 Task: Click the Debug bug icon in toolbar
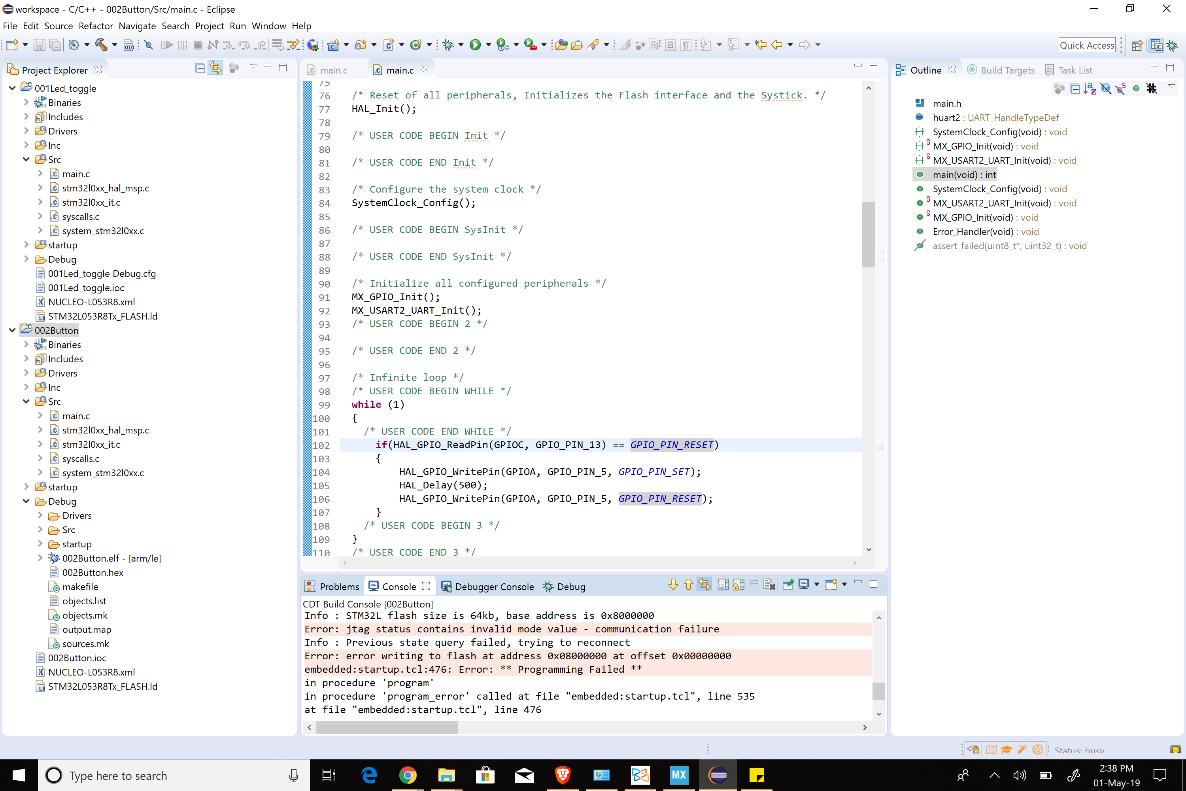click(x=448, y=45)
